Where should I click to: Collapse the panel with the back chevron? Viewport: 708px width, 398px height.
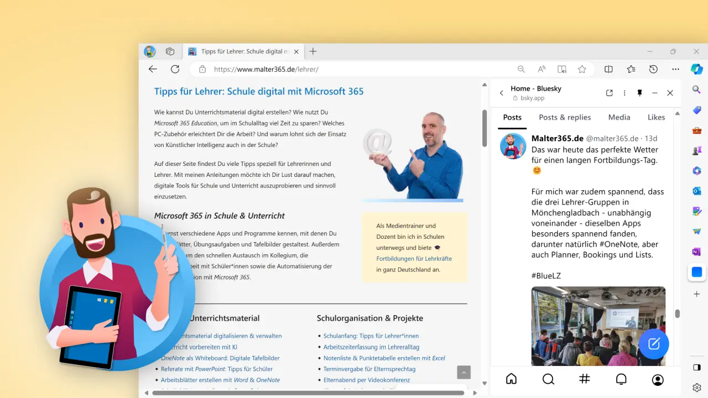click(501, 93)
